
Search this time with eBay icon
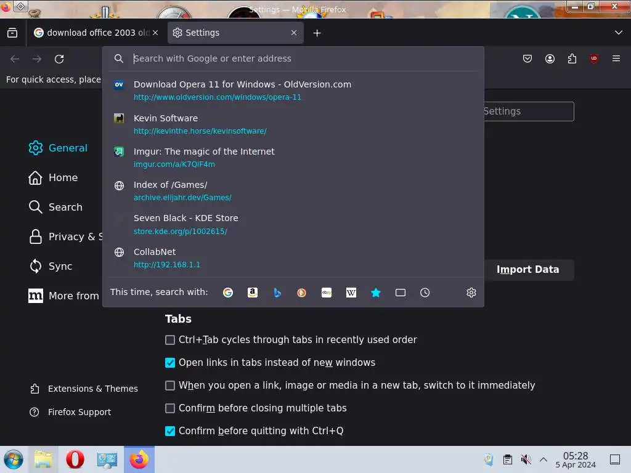coord(327,293)
